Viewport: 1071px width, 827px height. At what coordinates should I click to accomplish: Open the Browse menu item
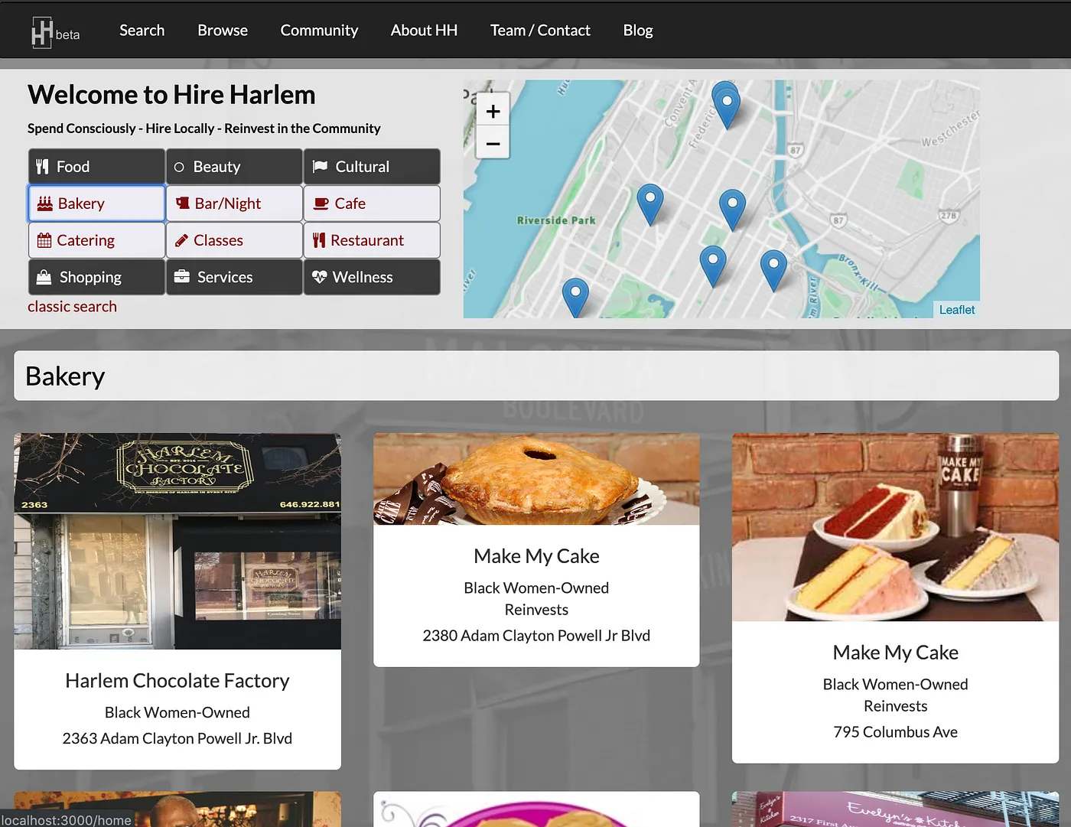223,31
